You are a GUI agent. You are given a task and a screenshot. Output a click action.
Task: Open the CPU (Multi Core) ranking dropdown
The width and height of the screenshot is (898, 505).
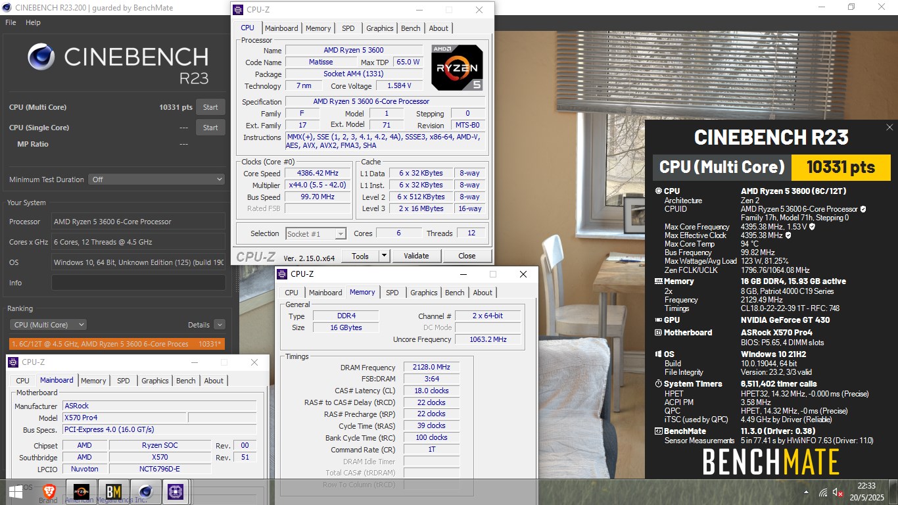[48, 325]
